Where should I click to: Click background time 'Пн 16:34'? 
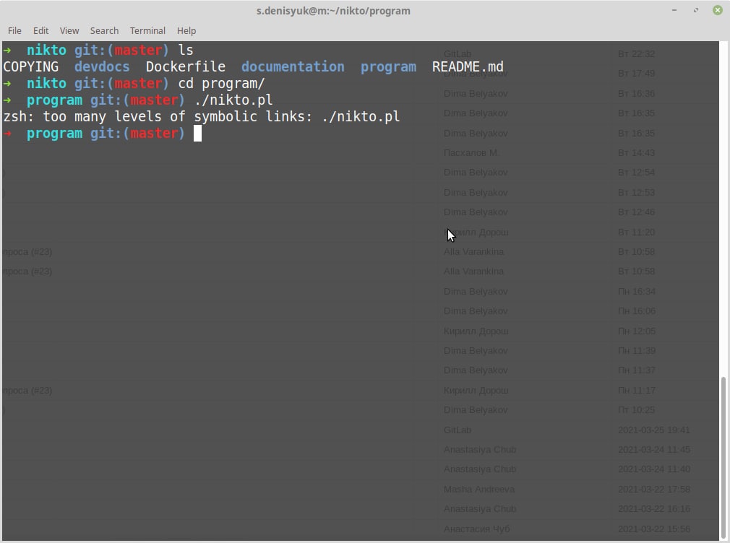tap(637, 291)
